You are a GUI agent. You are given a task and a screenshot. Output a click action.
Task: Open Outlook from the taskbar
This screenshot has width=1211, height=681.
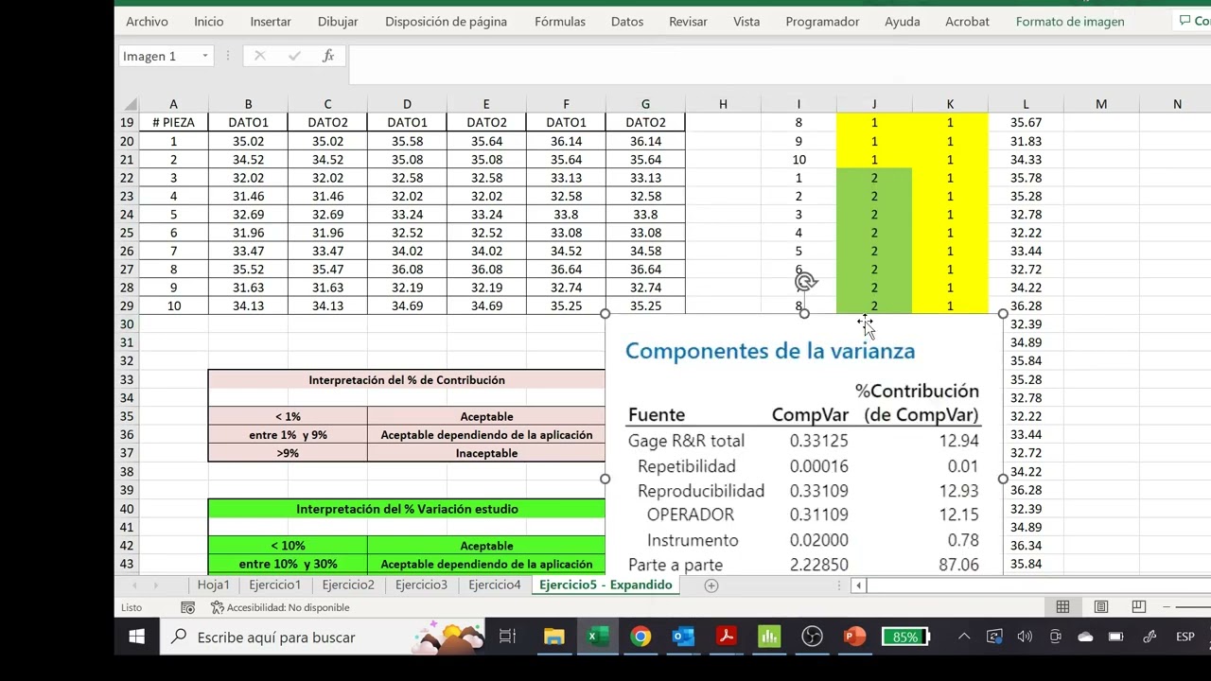683,637
